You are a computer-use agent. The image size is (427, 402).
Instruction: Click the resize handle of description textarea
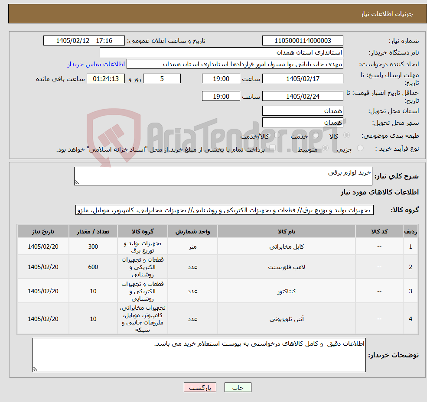coord(77,183)
